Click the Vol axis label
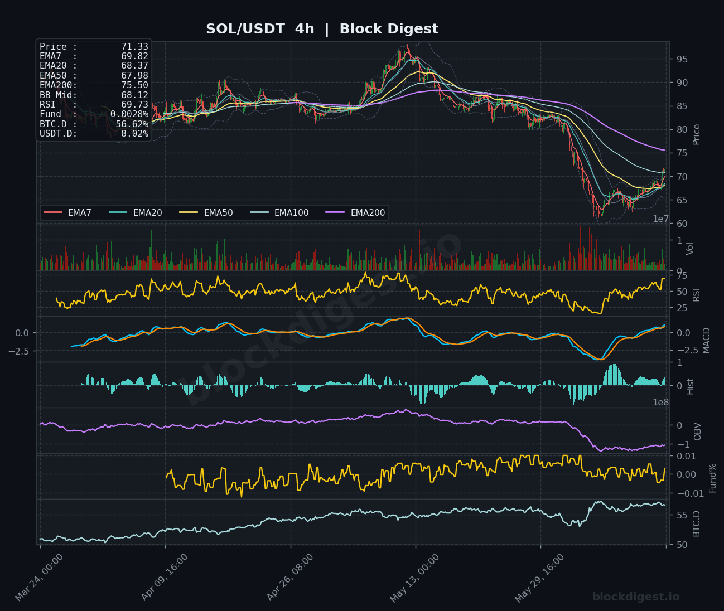This screenshot has width=724, height=611. click(x=690, y=249)
